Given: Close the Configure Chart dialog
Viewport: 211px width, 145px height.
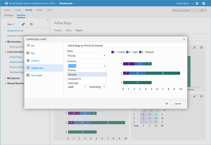Looking at the screenshot, I should click(x=184, y=39).
